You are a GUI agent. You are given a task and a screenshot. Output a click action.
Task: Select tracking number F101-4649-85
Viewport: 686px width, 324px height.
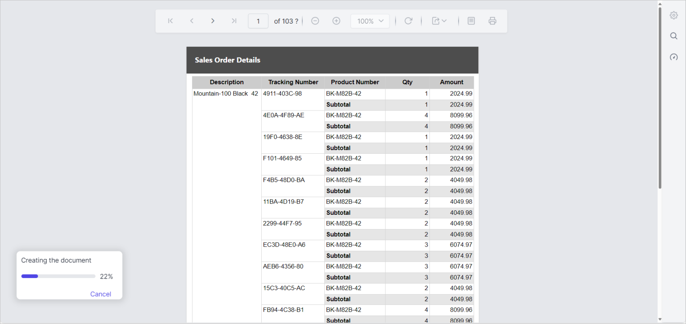tap(282, 158)
